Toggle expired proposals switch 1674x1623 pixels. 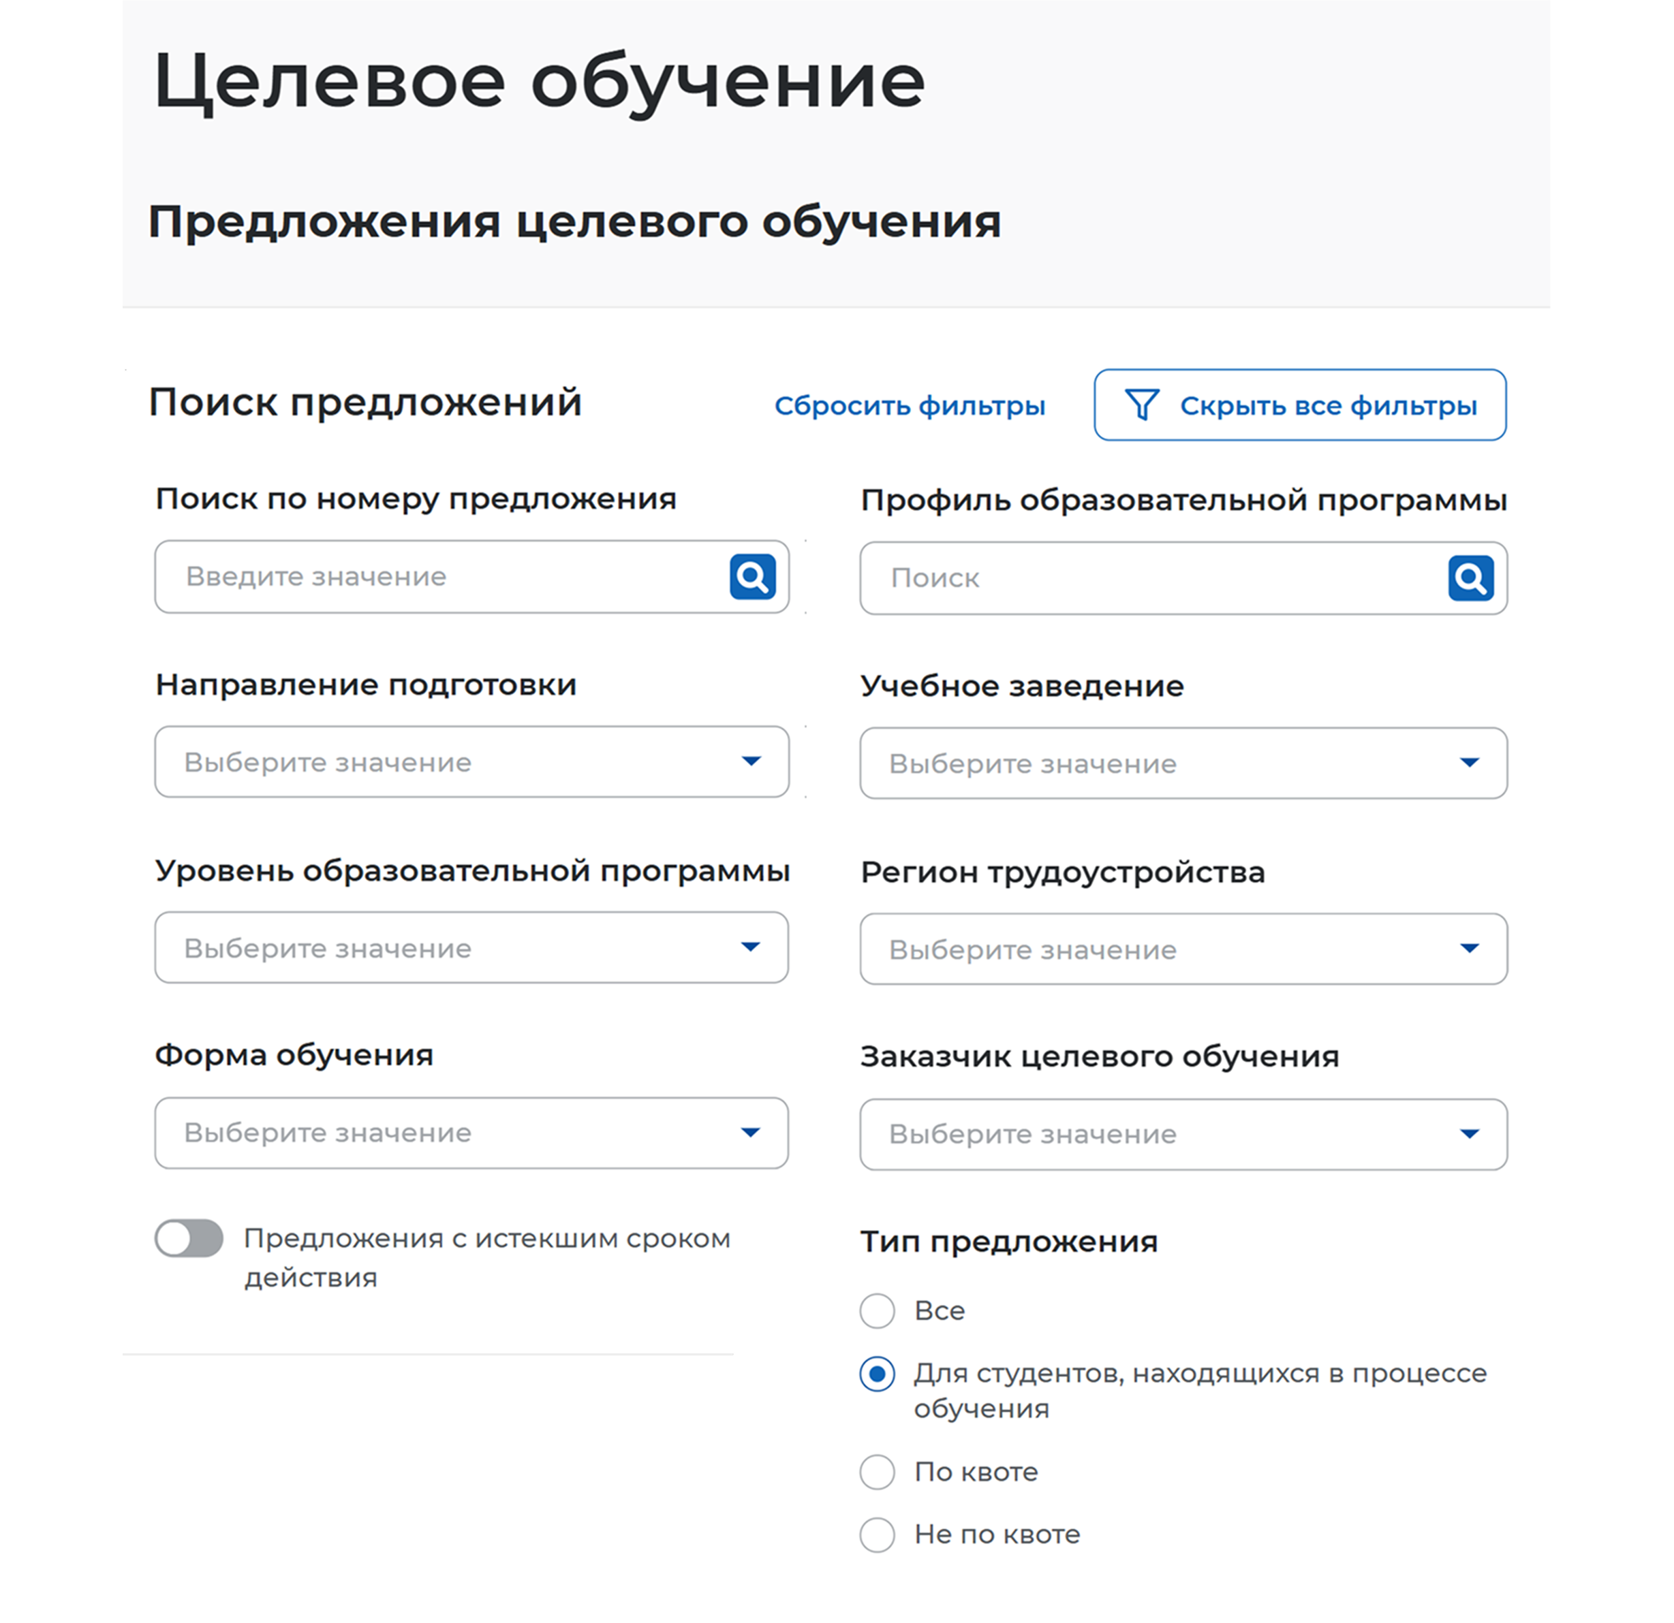click(x=189, y=1238)
